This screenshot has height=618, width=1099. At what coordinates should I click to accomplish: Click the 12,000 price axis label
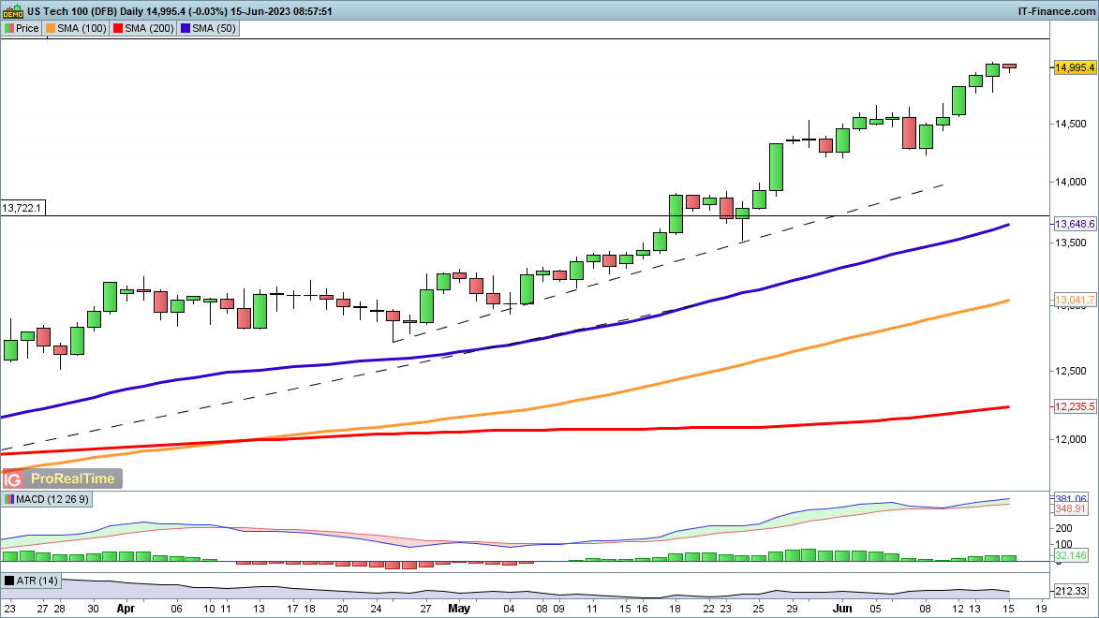click(1070, 439)
